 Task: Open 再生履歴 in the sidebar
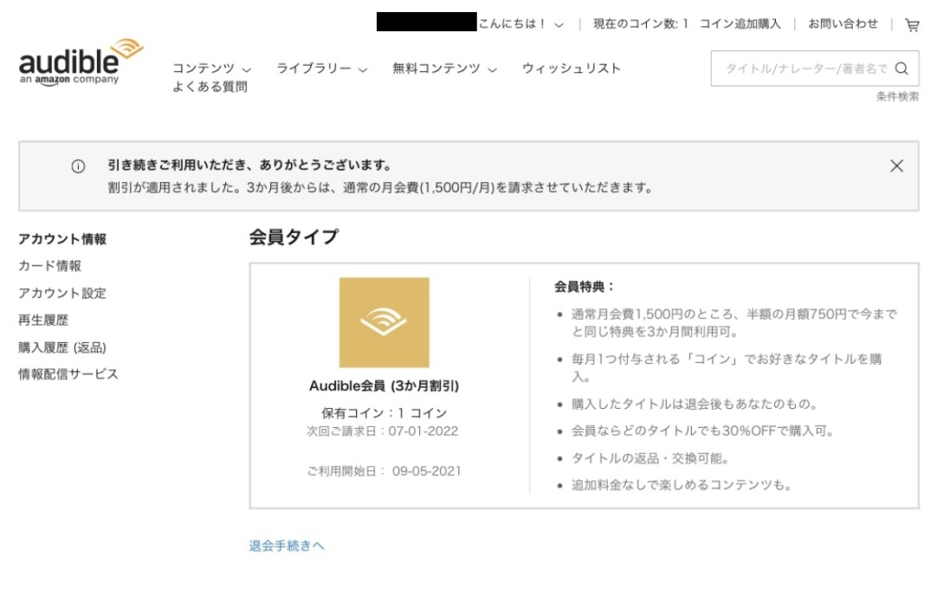point(43,320)
